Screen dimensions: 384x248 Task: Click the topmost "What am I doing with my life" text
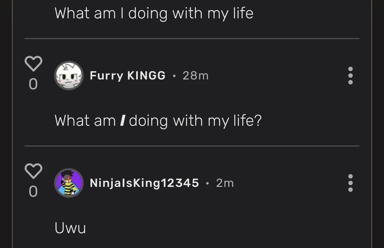coord(154,13)
